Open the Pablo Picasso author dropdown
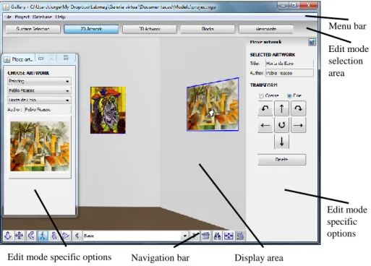This screenshot has height=266, width=371. pyautogui.click(x=39, y=90)
